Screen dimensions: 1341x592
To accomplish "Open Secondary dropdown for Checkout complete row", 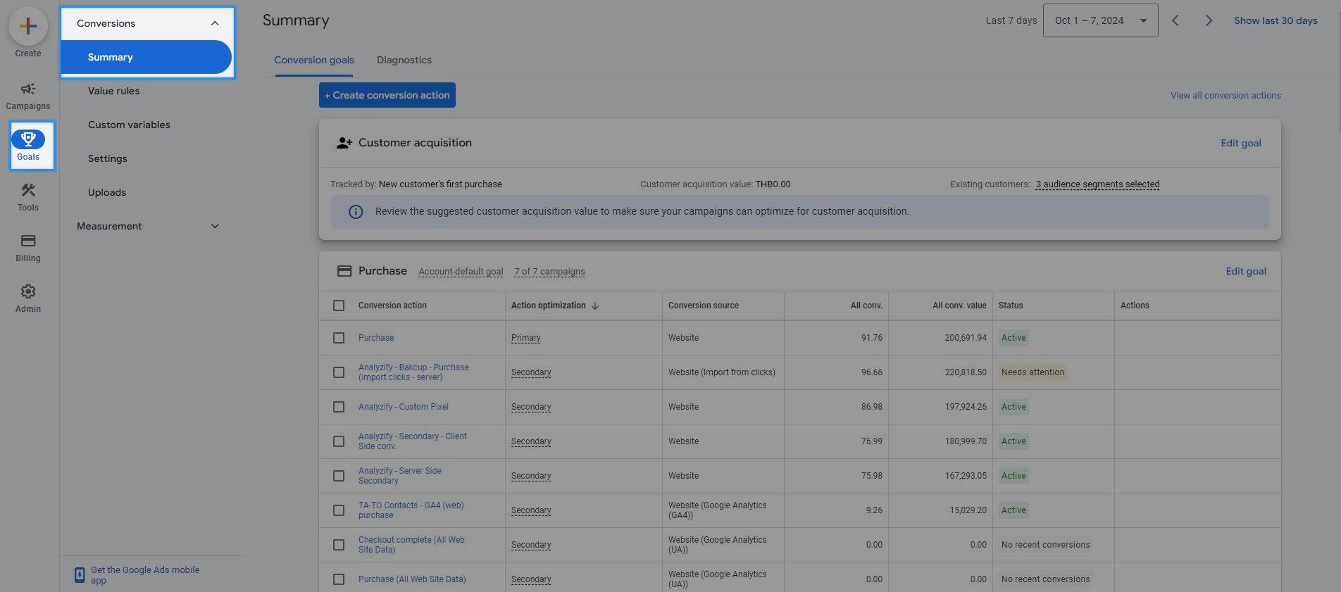I will 531,545.
